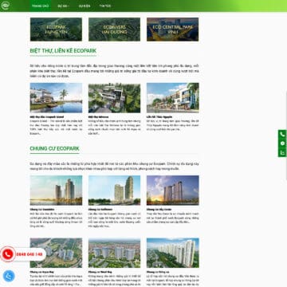Call the hotline number 0848 040 148

[29, 254]
